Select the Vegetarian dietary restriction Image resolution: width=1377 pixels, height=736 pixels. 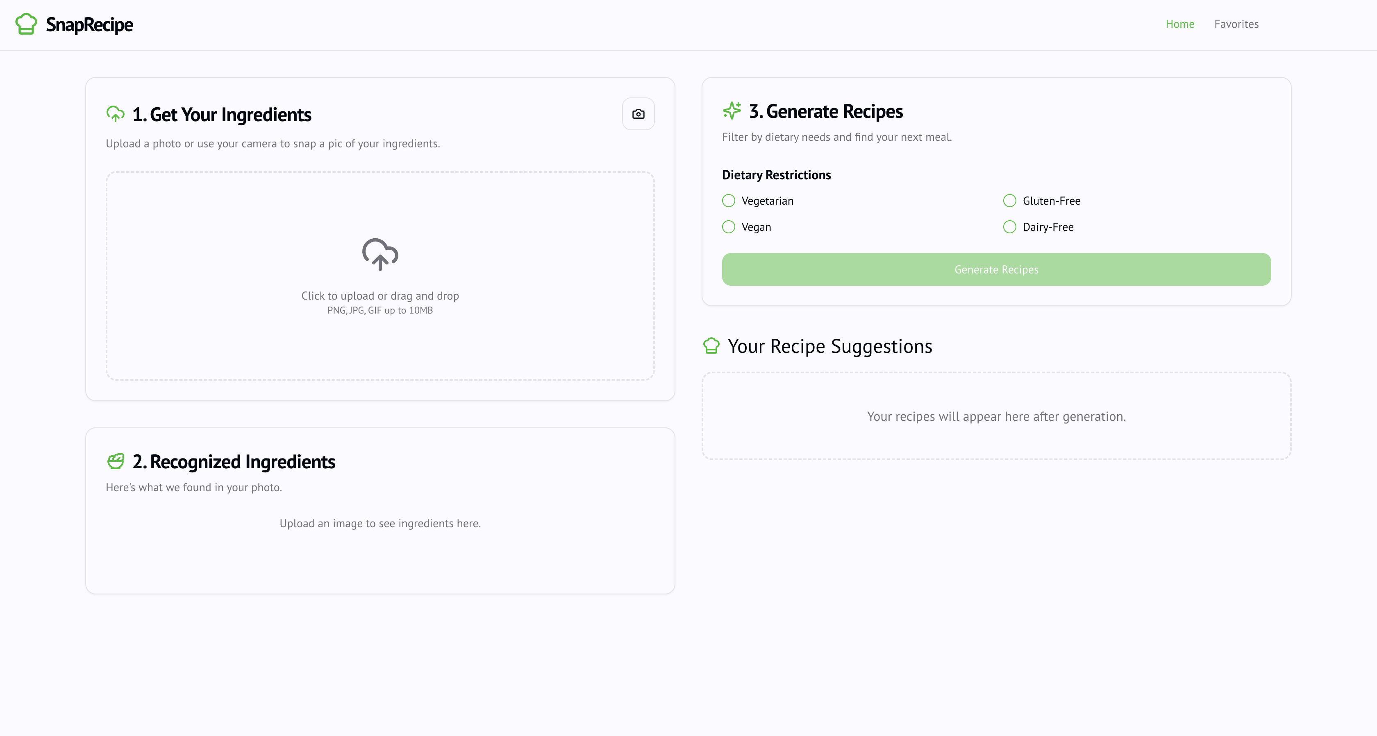728,201
